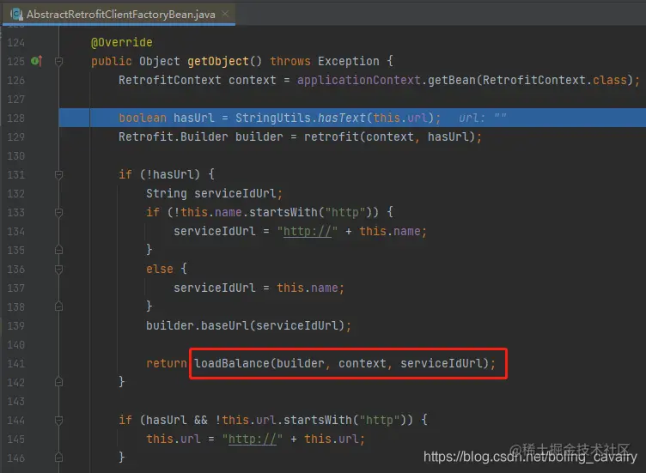The width and height of the screenshot is (646, 473).
Task: Click RetrofitContext.class argument on line 126
Action: click(x=555, y=81)
